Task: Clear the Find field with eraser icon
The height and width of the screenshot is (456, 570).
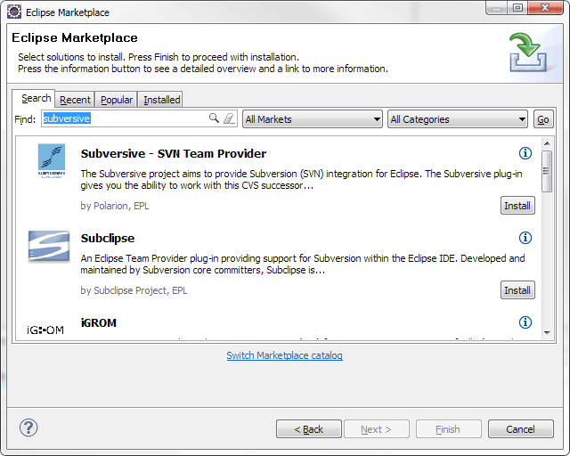Action: click(x=229, y=118)
